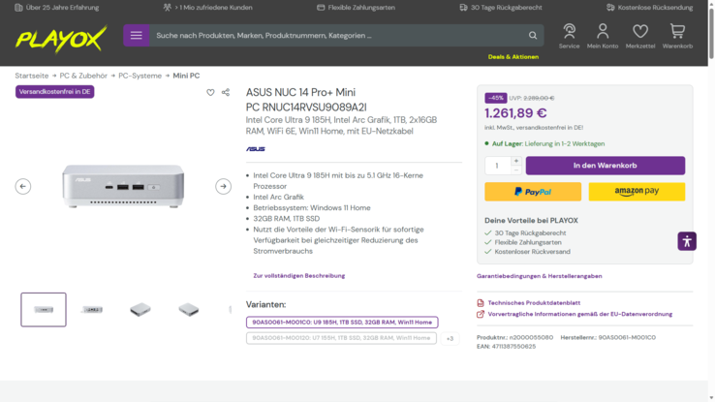Click the price 1.261,89 €

pos(515,113)
